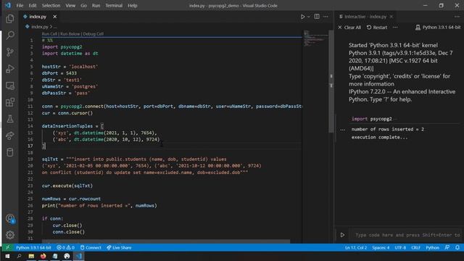
Task: Open the Explorer view in activity bar
Action: (x=10, y=19)
